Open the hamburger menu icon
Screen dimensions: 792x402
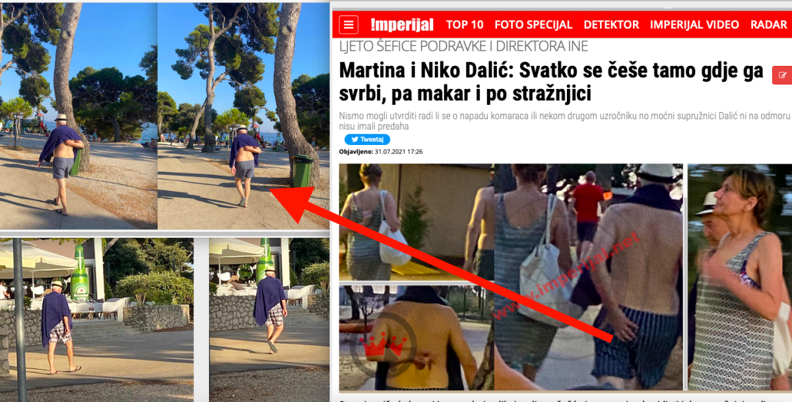pyautogui.click(x=348, y=25)
